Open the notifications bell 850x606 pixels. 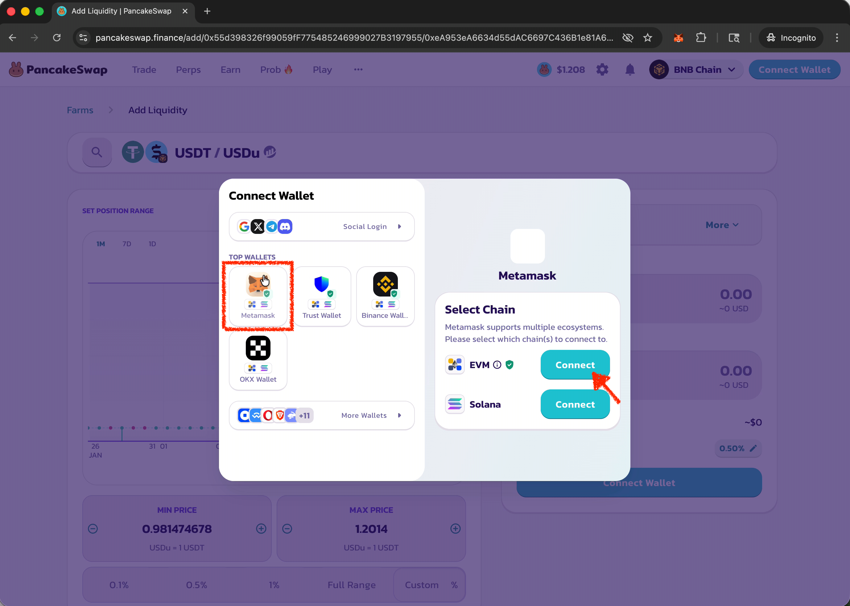[630, 70]
